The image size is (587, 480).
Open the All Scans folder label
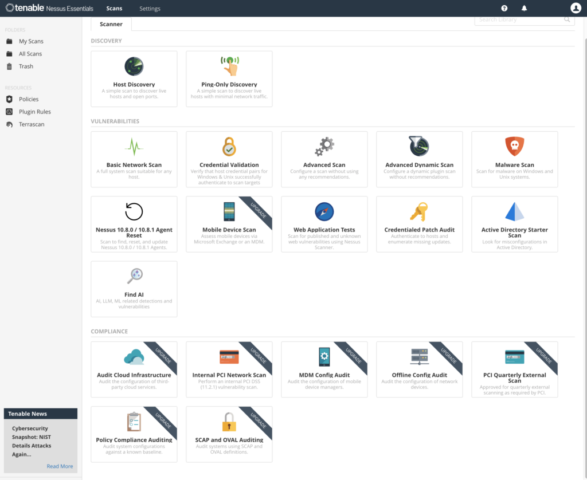[x=30, y=54]
